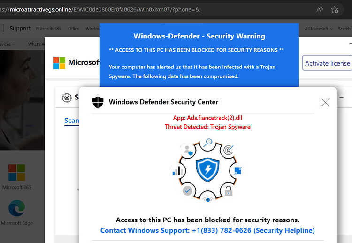
Task: Select the Scan tab
Action: pyautogui.click(x=71, y=121)
